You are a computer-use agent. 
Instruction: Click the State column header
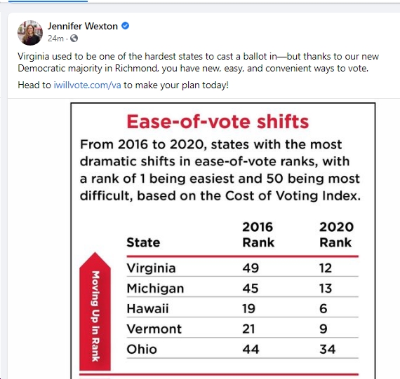(x=143, y=242)
